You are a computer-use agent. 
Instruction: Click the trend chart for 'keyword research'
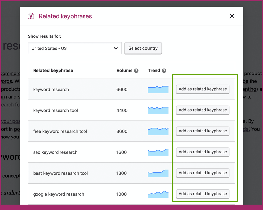click(158, 89)
